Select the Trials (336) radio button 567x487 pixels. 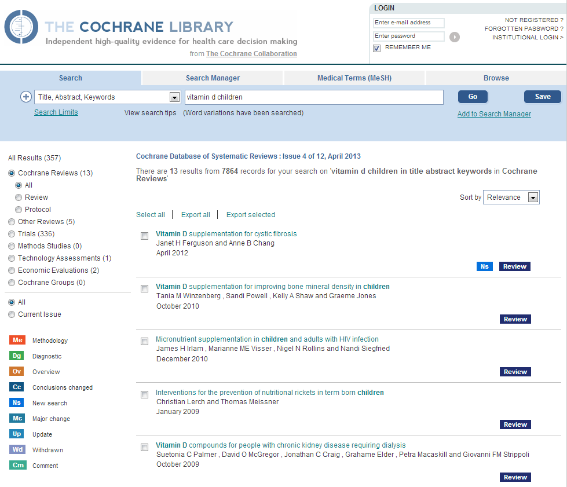(x=12, y=234)
